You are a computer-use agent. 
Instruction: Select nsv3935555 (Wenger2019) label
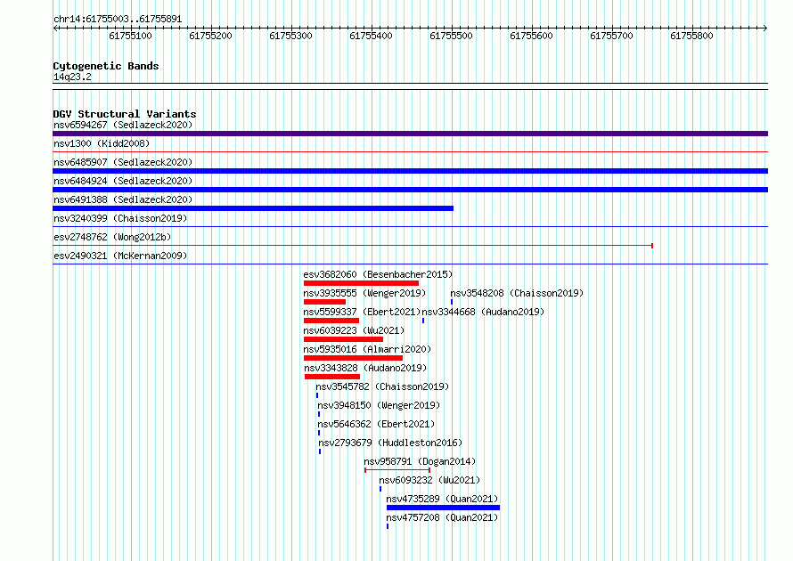(x=364, y=293)
